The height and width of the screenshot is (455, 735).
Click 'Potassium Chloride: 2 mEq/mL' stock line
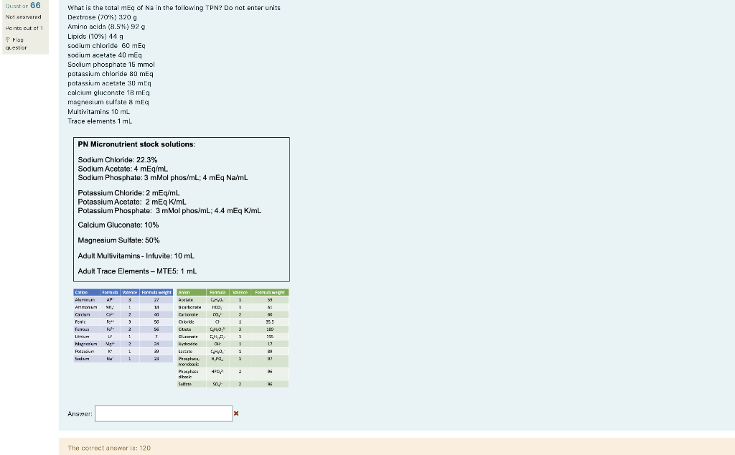click(129, 193)
